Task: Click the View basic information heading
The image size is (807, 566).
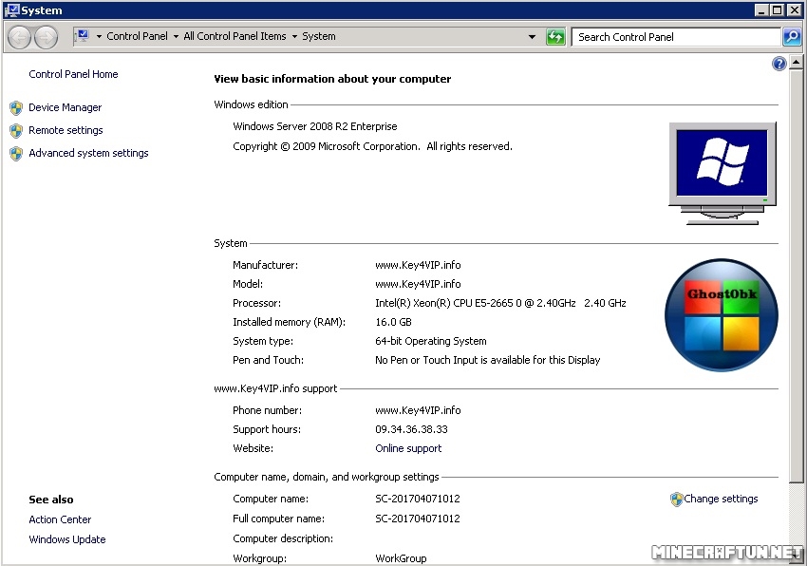Action: pos(332,79)
